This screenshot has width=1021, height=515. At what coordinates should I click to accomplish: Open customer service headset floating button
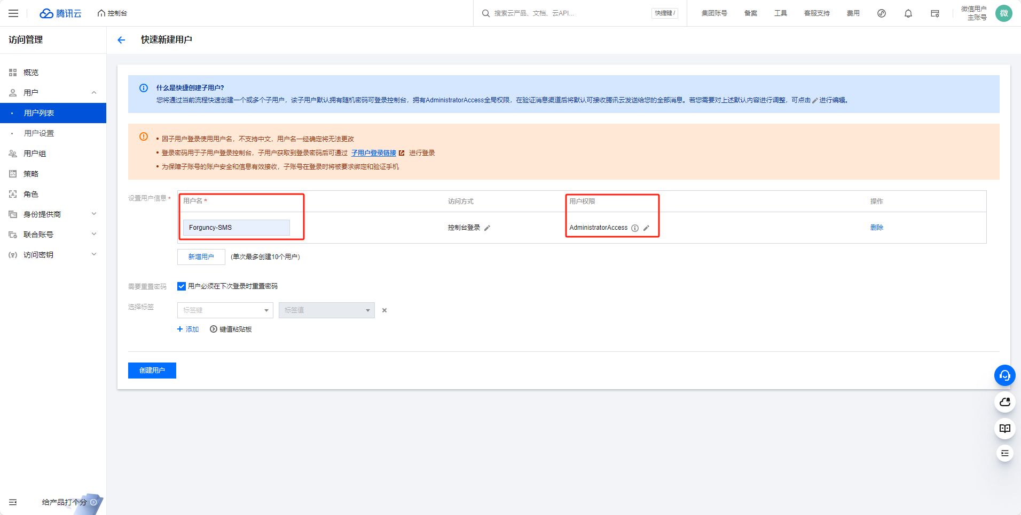point(1004,375)
